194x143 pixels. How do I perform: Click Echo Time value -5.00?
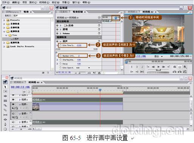click(x=79, y=45)
